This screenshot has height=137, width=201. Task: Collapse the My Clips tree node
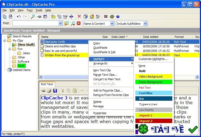pos(5,40)
